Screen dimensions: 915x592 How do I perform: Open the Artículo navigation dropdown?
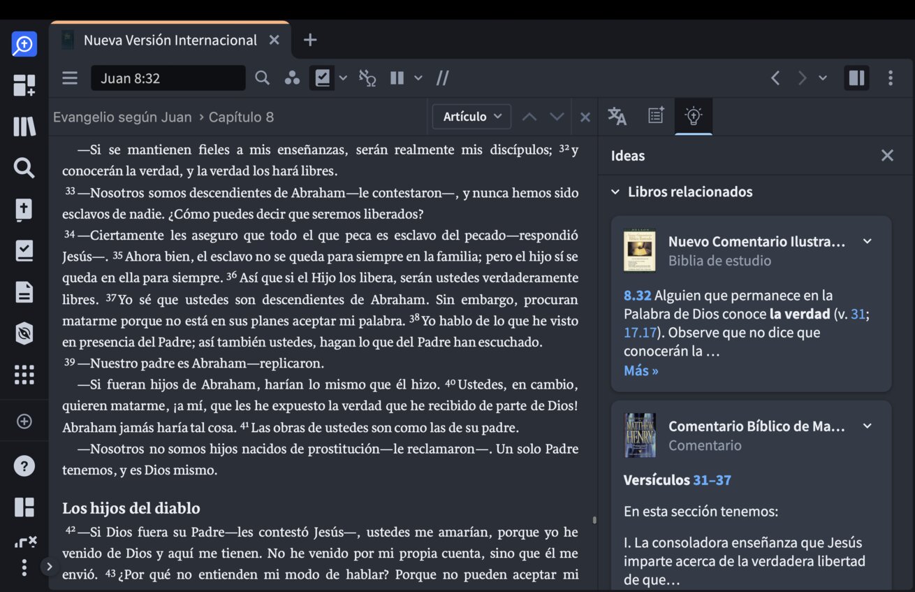[471, 117]
